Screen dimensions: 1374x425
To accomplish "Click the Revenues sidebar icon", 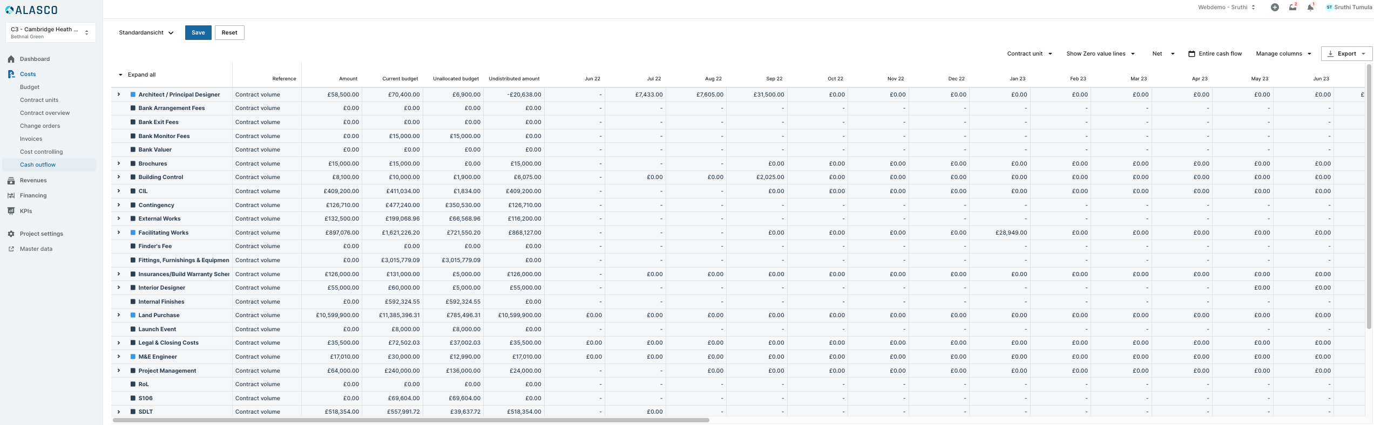I will coord(11,181).
